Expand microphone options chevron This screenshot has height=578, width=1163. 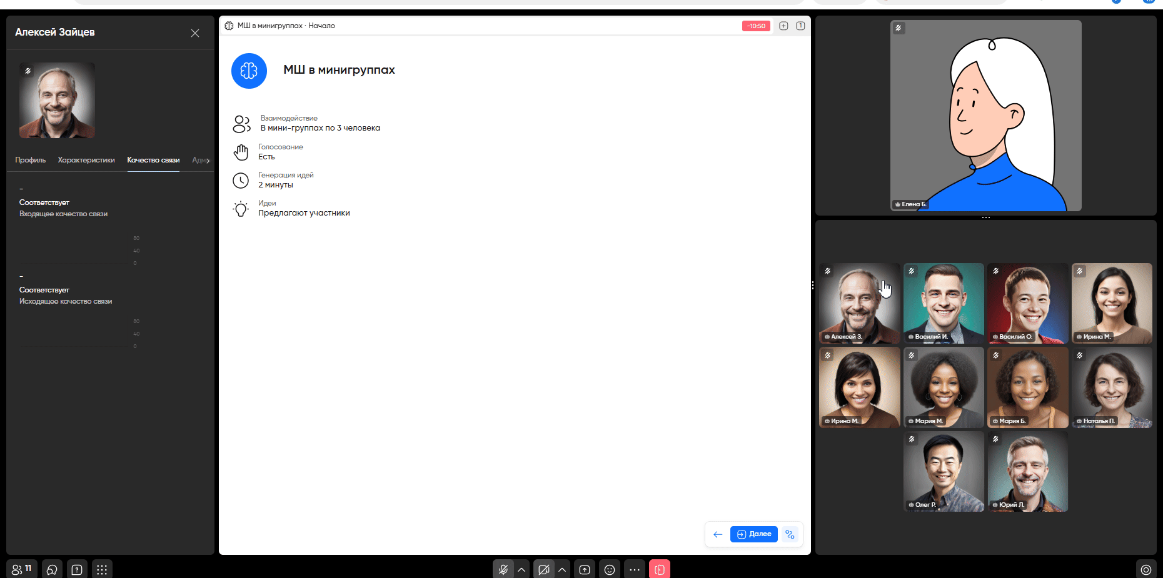pyautogui.click(x=521, y=569)
